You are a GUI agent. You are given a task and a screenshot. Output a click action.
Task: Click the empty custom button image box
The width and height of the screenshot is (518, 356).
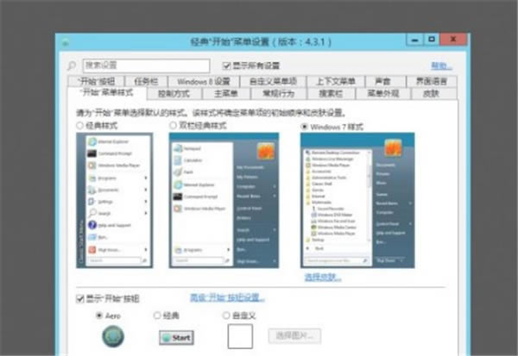click(x=240, y=336)
